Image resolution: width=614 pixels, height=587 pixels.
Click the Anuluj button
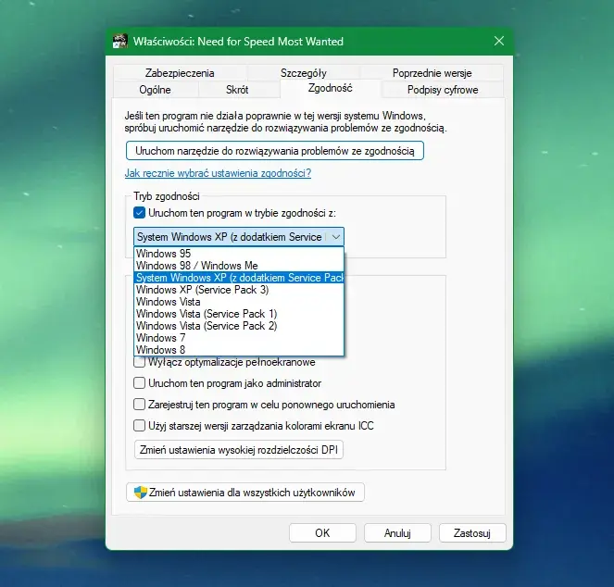click(x=397, y=533)
